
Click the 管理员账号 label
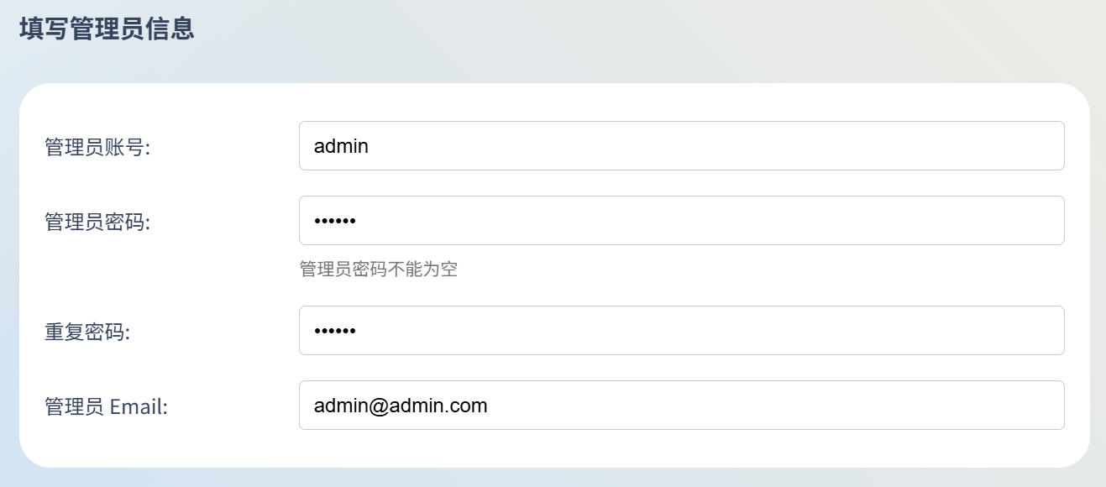click(97, 148)
